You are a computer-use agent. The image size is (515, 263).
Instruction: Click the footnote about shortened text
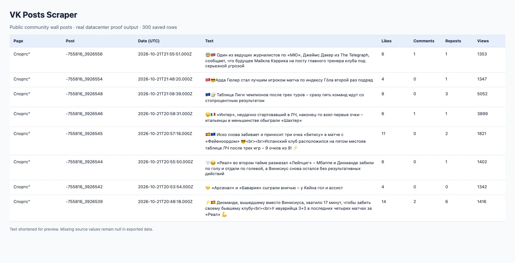[x=81, y=229]
